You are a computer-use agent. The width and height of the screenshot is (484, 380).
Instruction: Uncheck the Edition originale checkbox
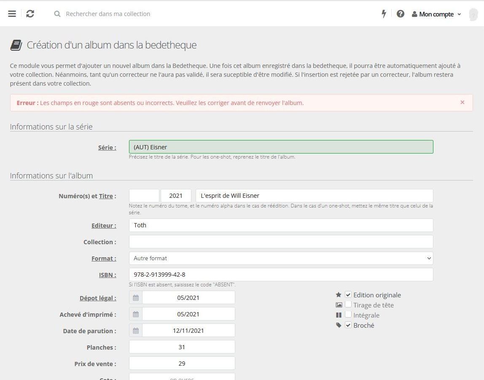(x=348, y=295)
